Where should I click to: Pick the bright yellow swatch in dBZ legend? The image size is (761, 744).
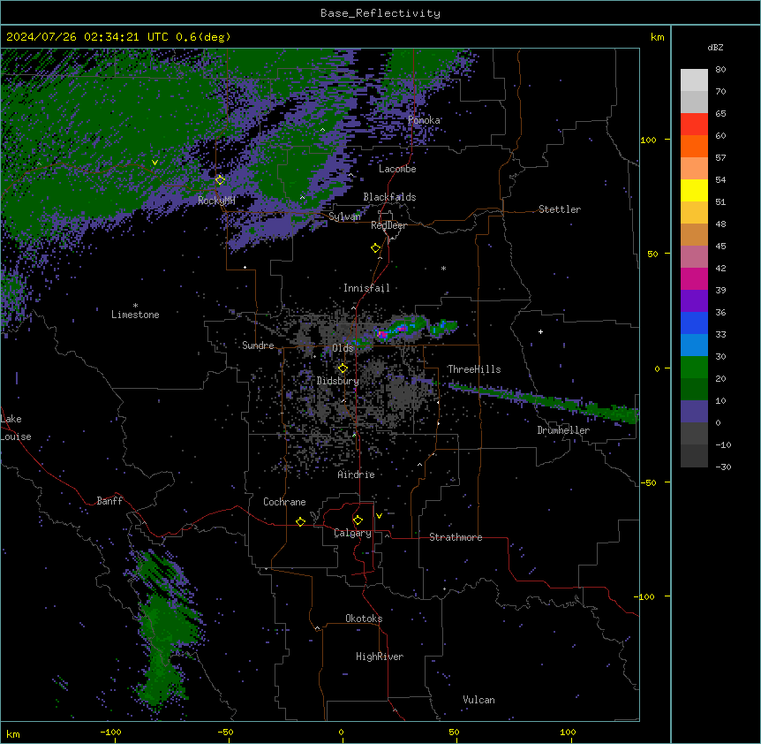694,190
